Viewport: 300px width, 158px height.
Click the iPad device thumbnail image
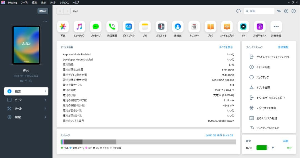pyautogui.click(x=26, y=45)
